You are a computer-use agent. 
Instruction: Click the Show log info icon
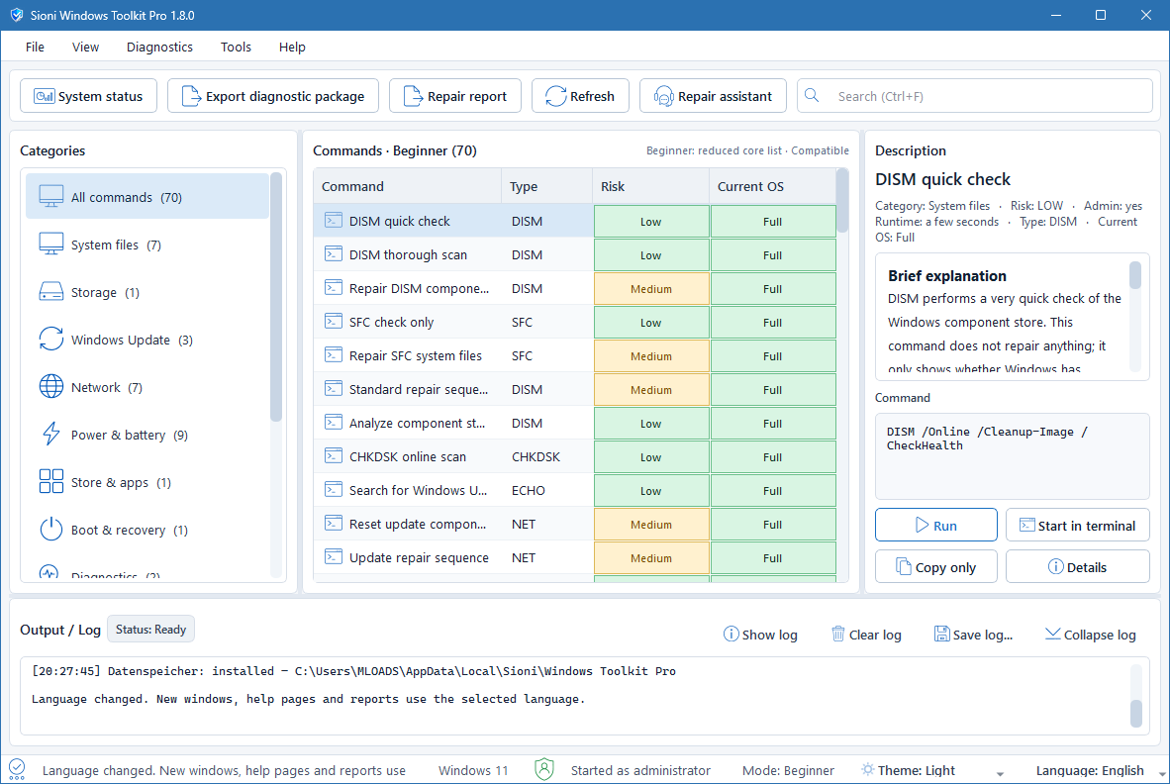731,635
